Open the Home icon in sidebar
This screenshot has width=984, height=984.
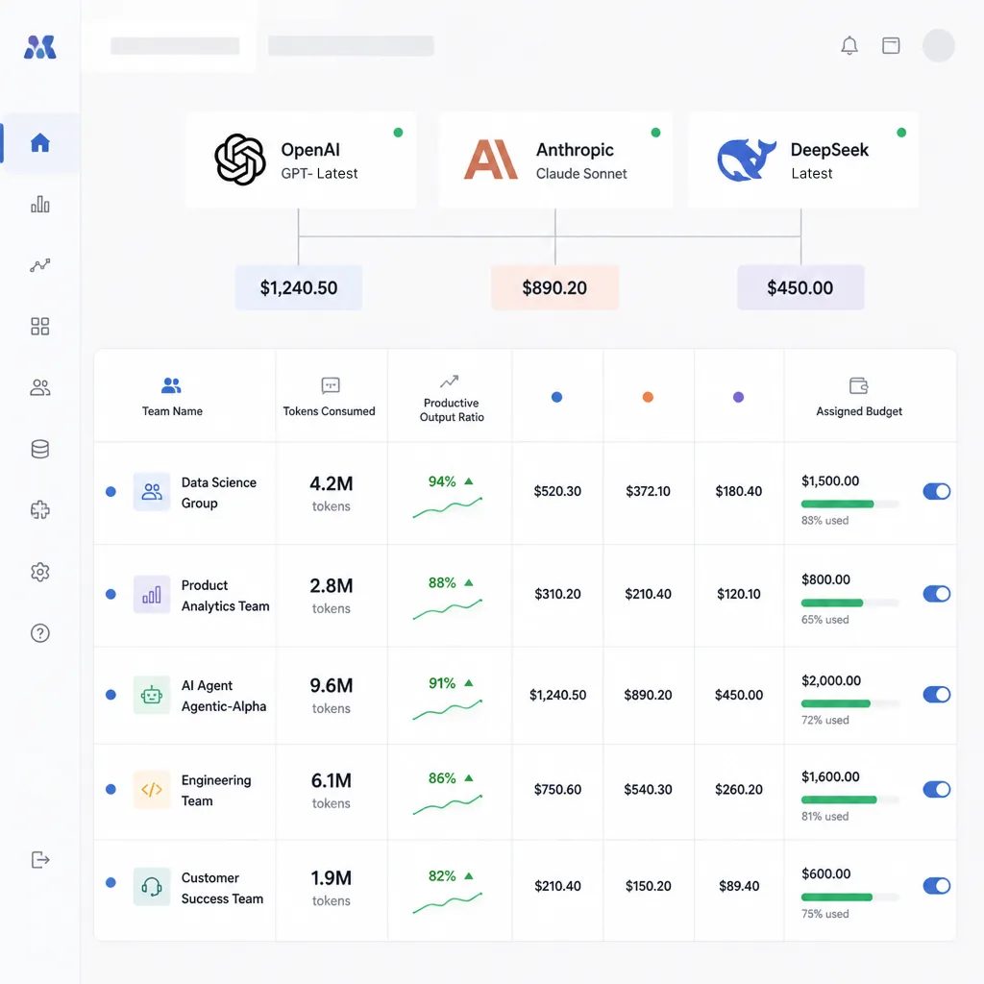point(40,142)
